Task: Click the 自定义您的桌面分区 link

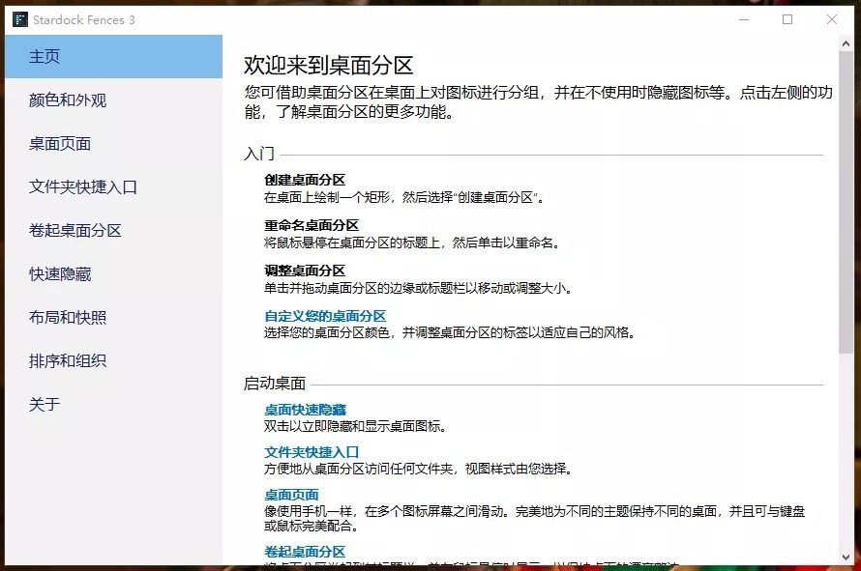Action: (x=325, y=316)
